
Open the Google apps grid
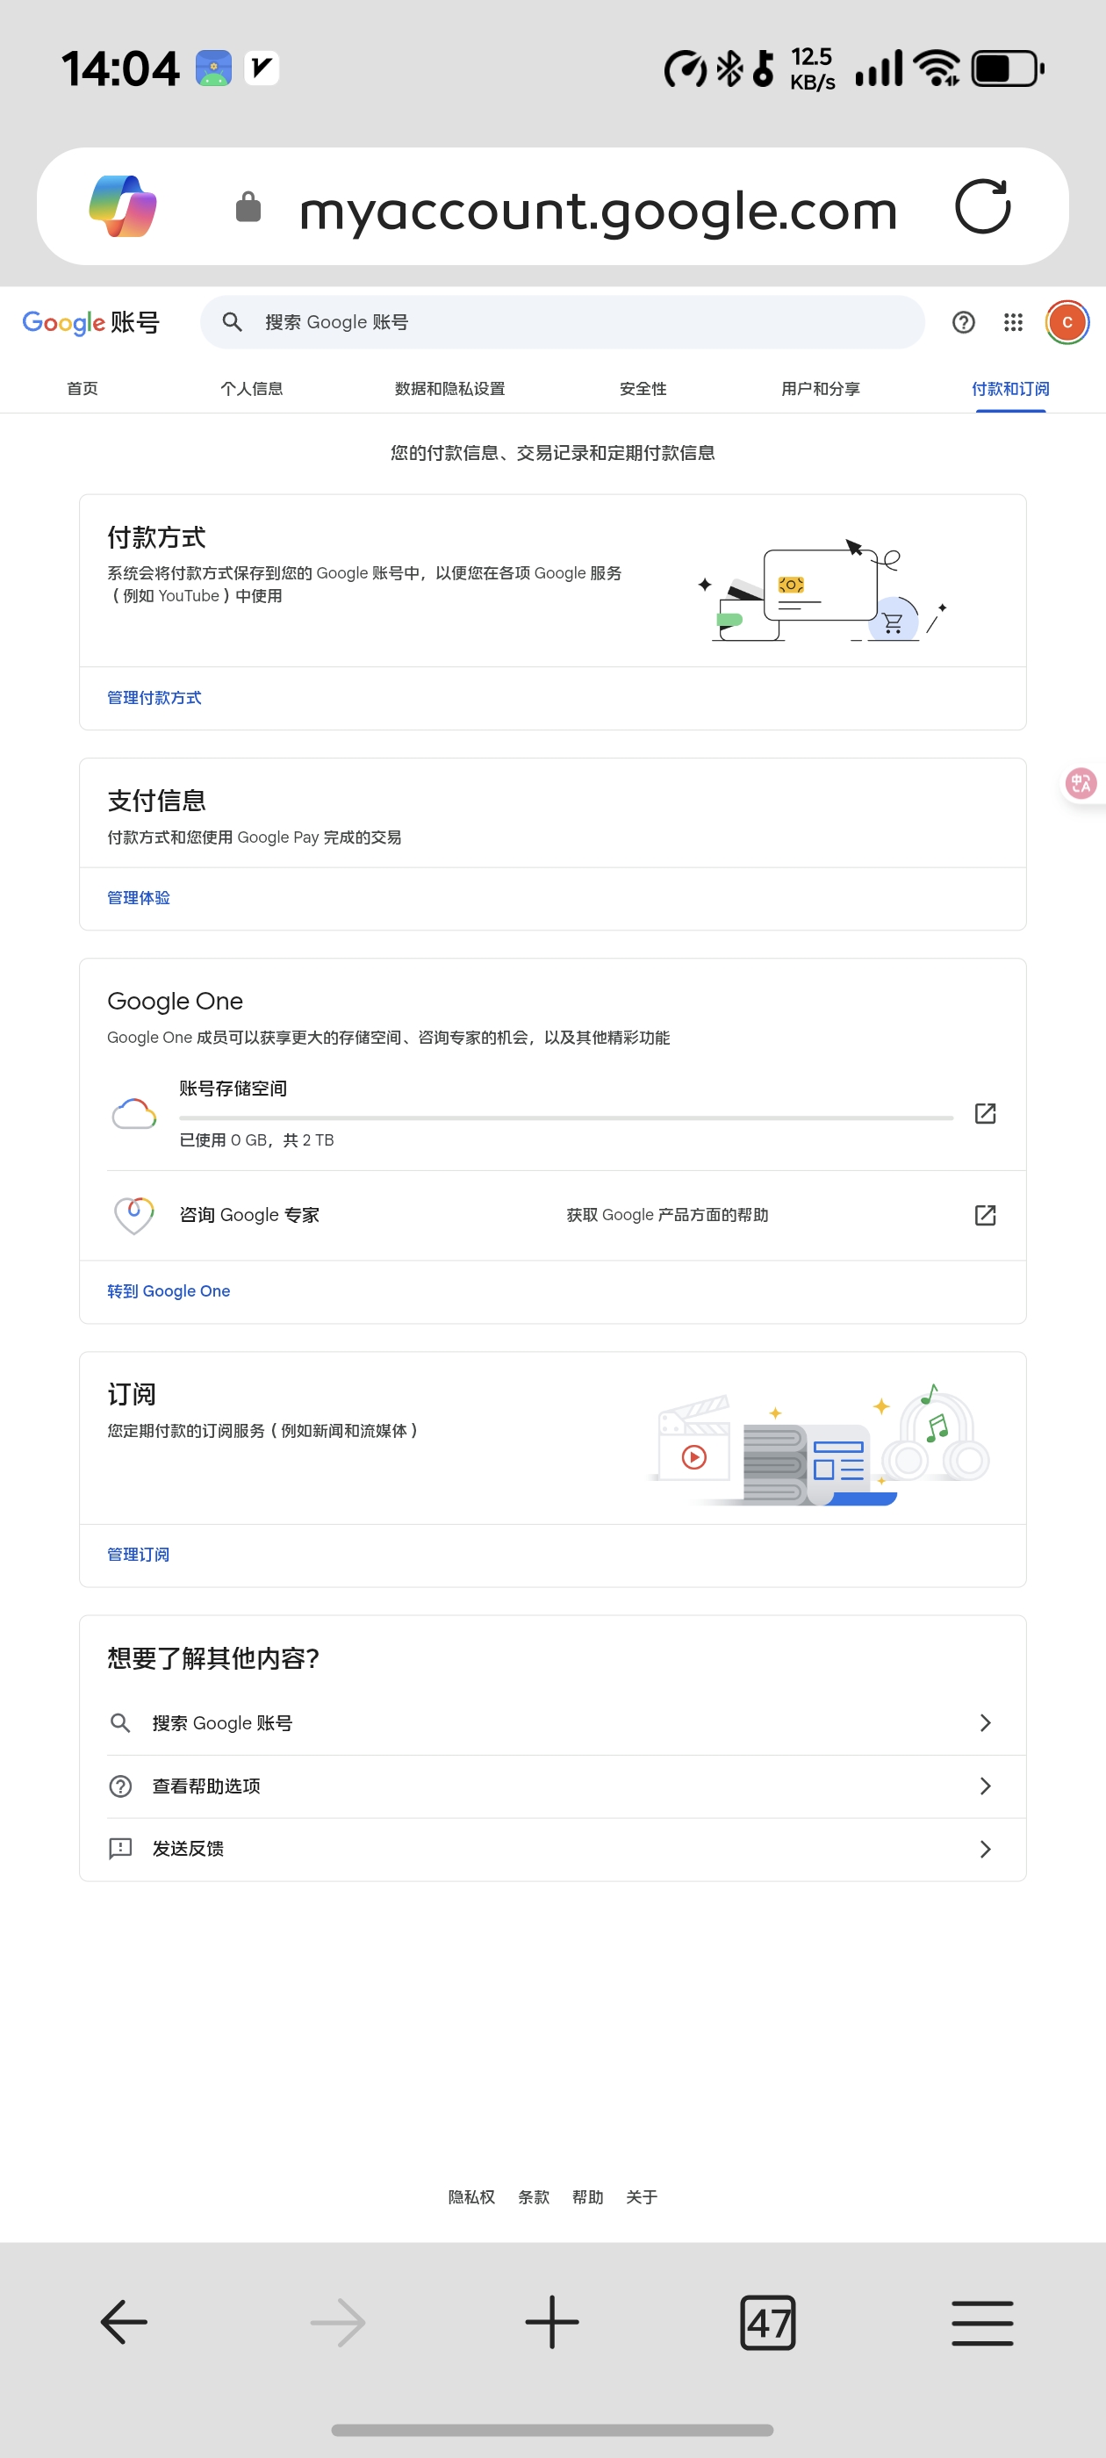(x=1012, y=322)
